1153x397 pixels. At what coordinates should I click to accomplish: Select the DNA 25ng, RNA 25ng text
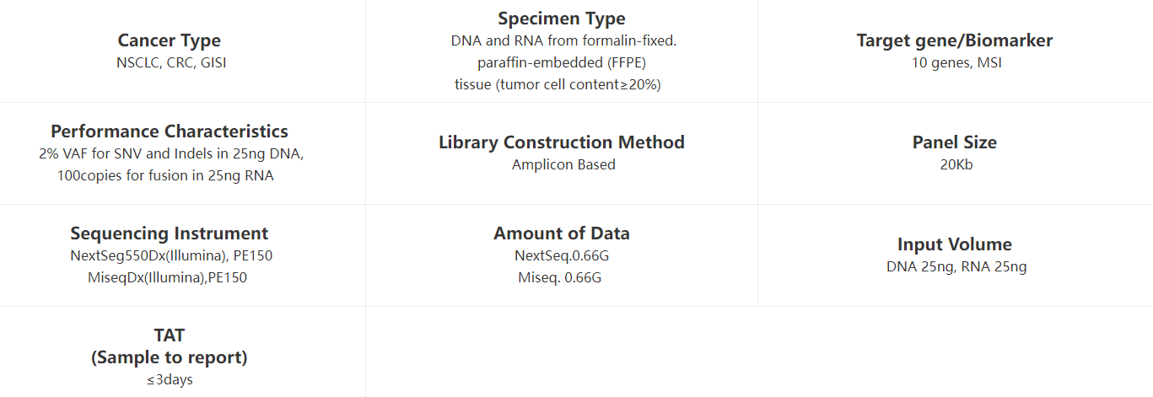(x=956, y=266)
